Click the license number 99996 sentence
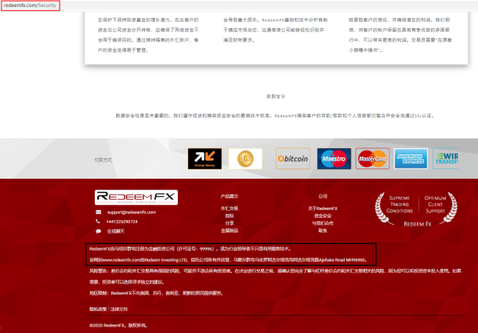 tap(191, 249)
